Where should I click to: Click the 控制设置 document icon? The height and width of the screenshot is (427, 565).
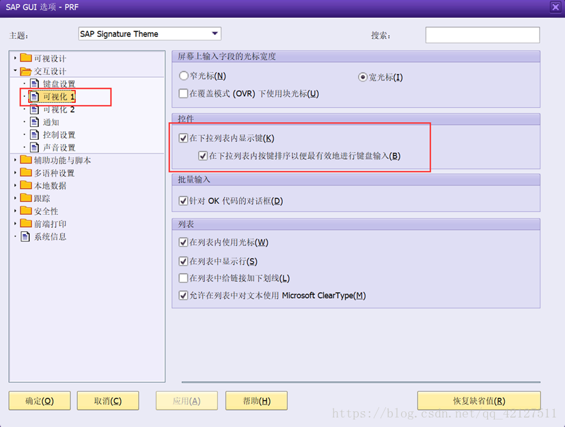coord(35,135)
